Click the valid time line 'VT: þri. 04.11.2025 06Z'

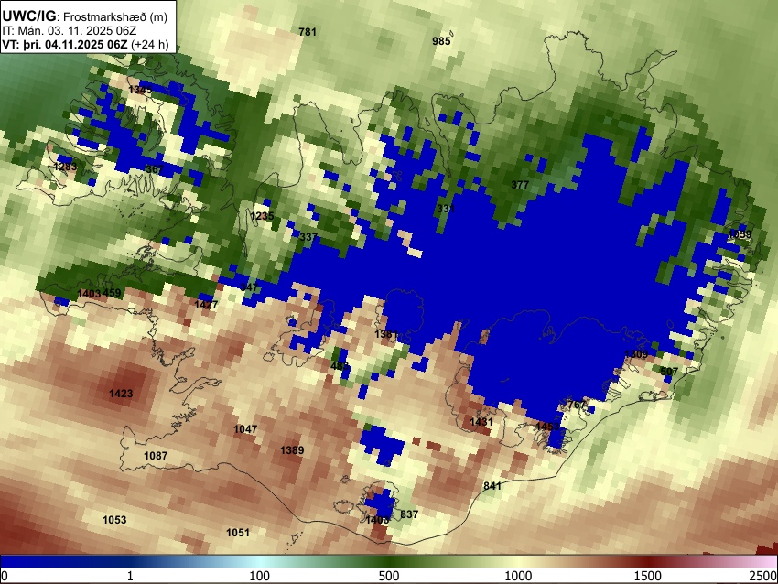(x=64, y=44)
